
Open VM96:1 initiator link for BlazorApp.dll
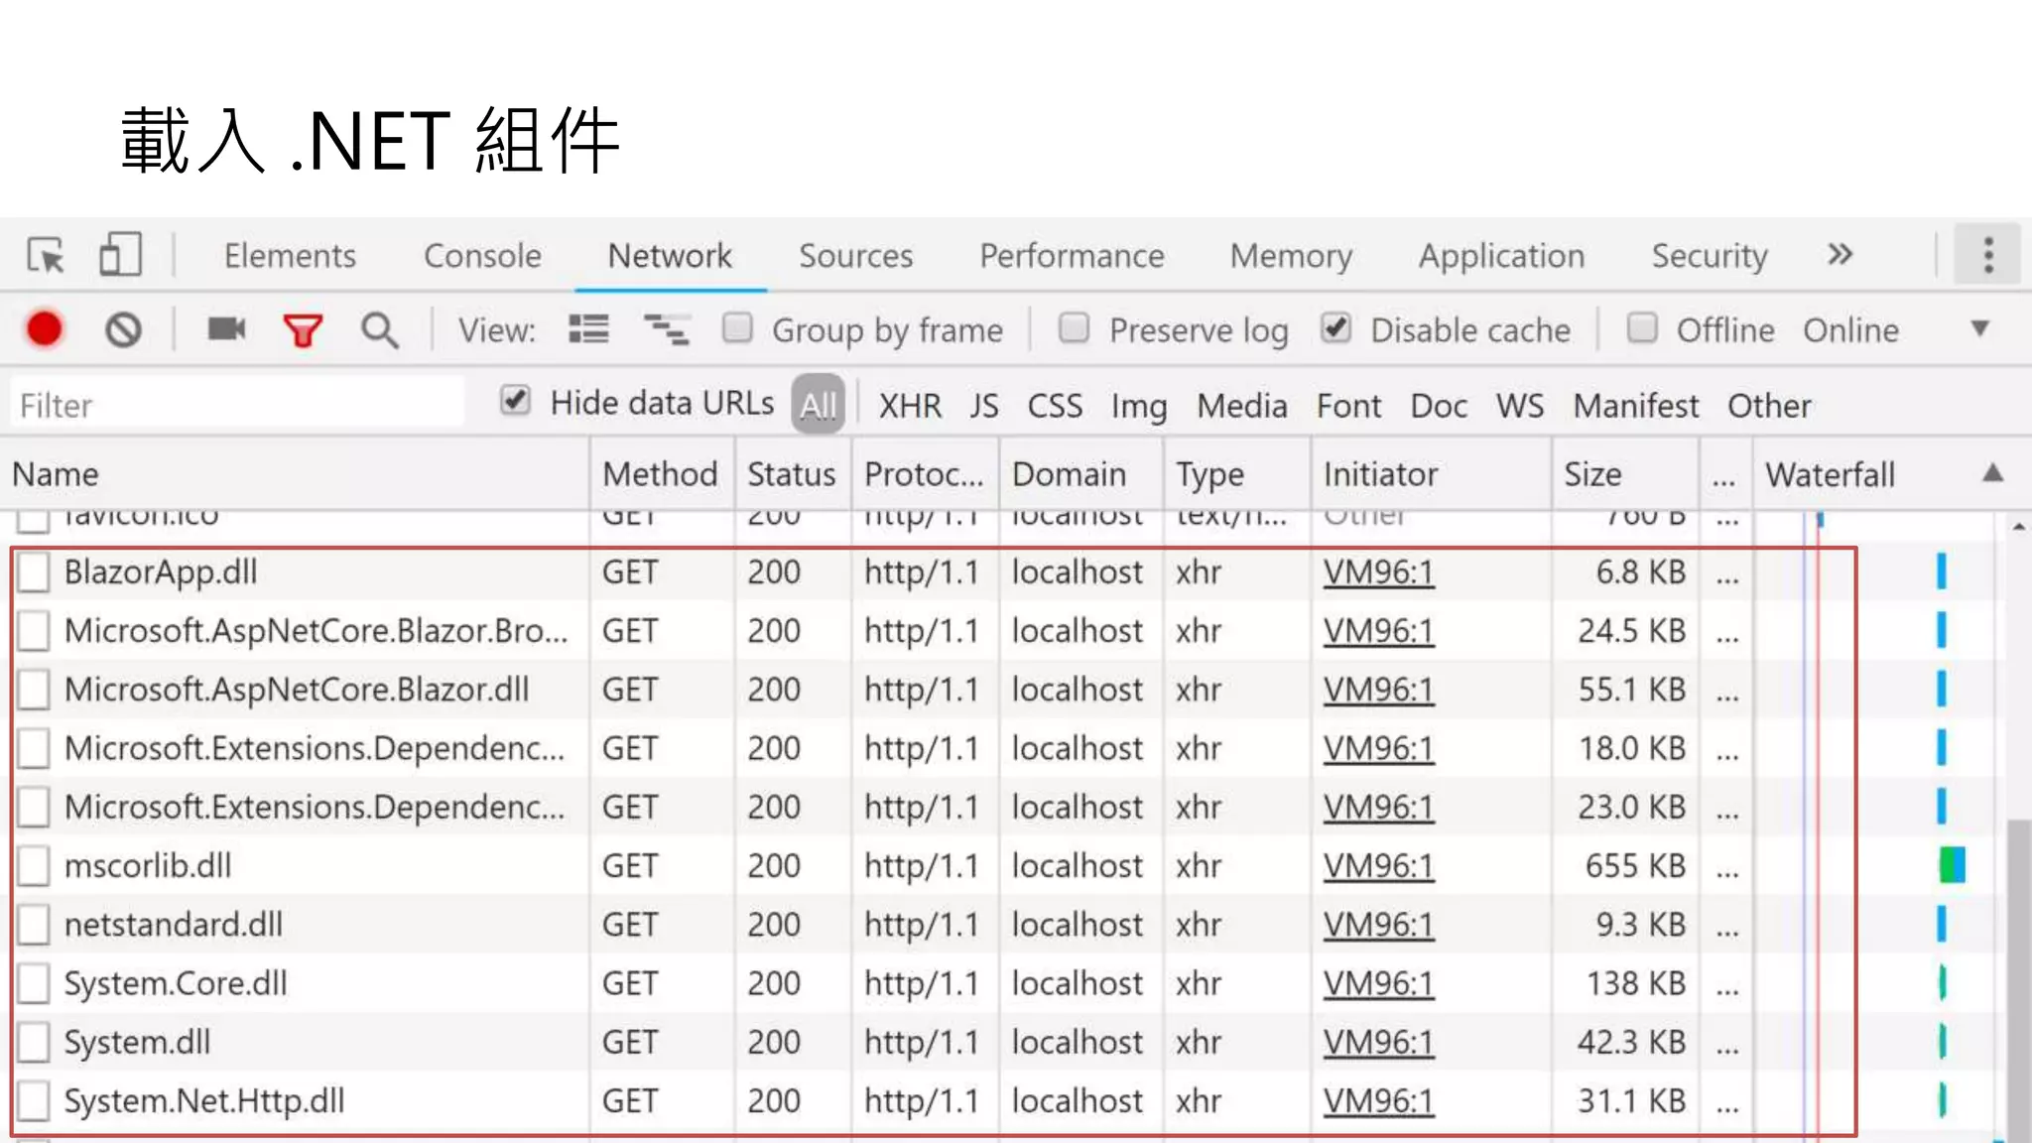[1378, 572]
